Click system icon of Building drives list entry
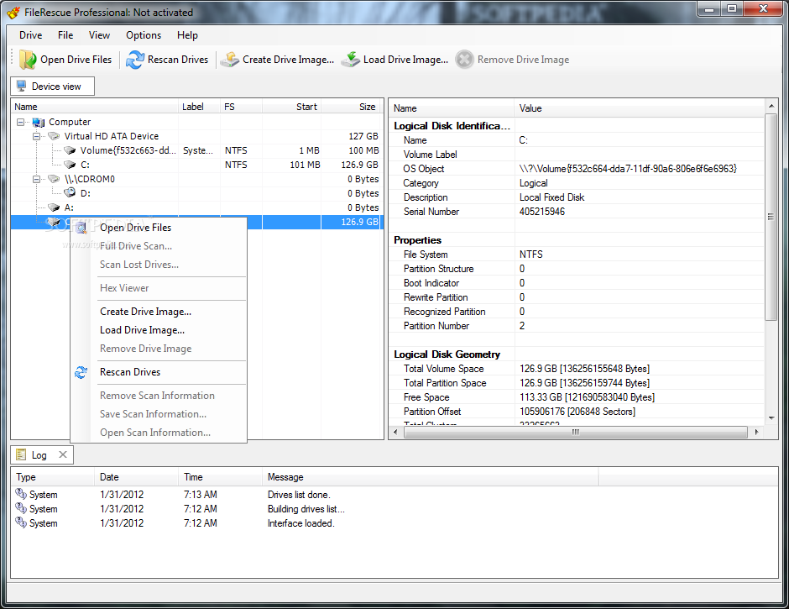The width and height of the screenshot is (789, 609). click(21, 508)
